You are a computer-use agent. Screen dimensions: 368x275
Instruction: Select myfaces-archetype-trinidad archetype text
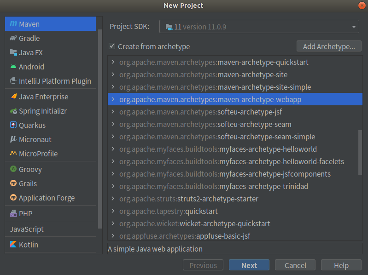214,186
